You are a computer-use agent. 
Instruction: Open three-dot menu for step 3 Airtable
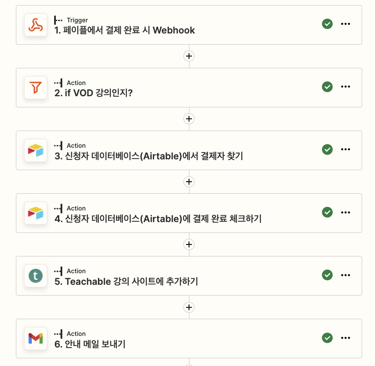click(345, 149)
